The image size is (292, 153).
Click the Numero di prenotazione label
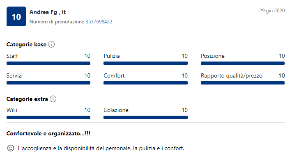pos(57,22)
